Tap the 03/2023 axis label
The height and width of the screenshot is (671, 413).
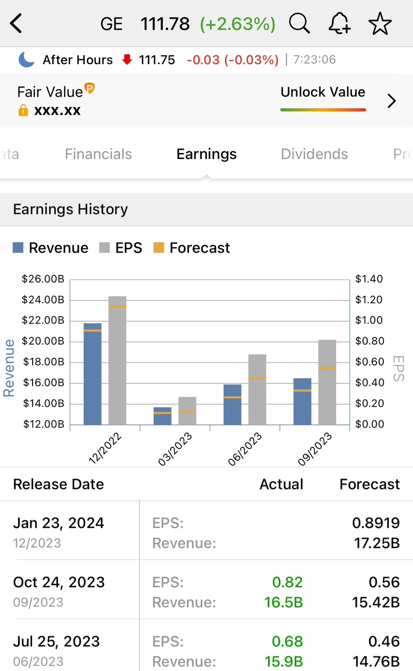pyautogui.click(x=175, y=449)
